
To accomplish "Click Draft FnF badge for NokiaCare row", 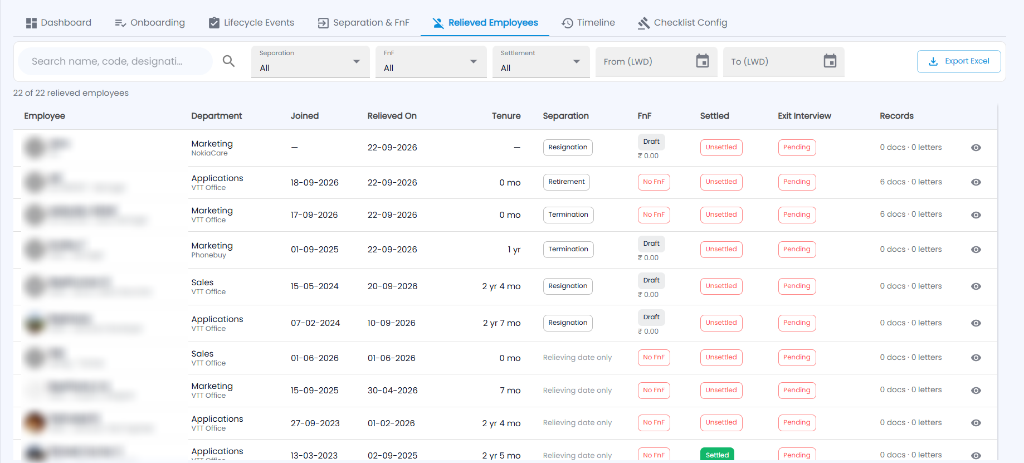I will (x=651, y=142).
